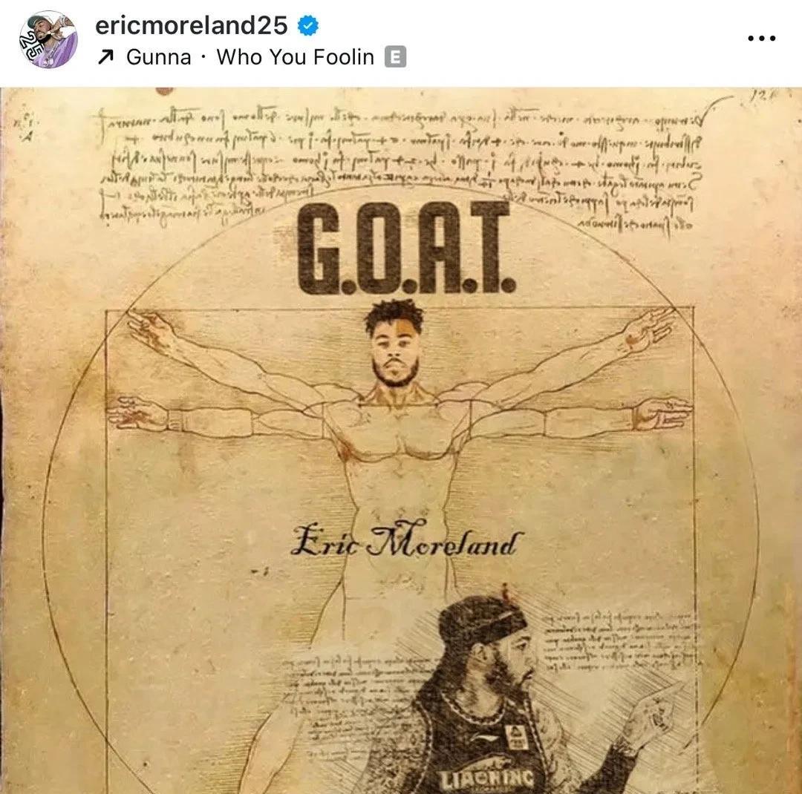Open the Who You Foolin track

coord(295,57)
